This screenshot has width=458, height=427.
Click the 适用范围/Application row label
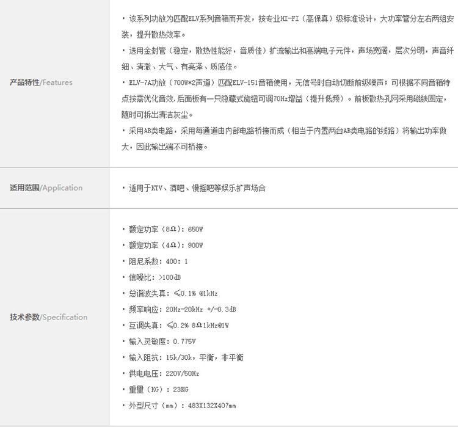tap(46, 188)
